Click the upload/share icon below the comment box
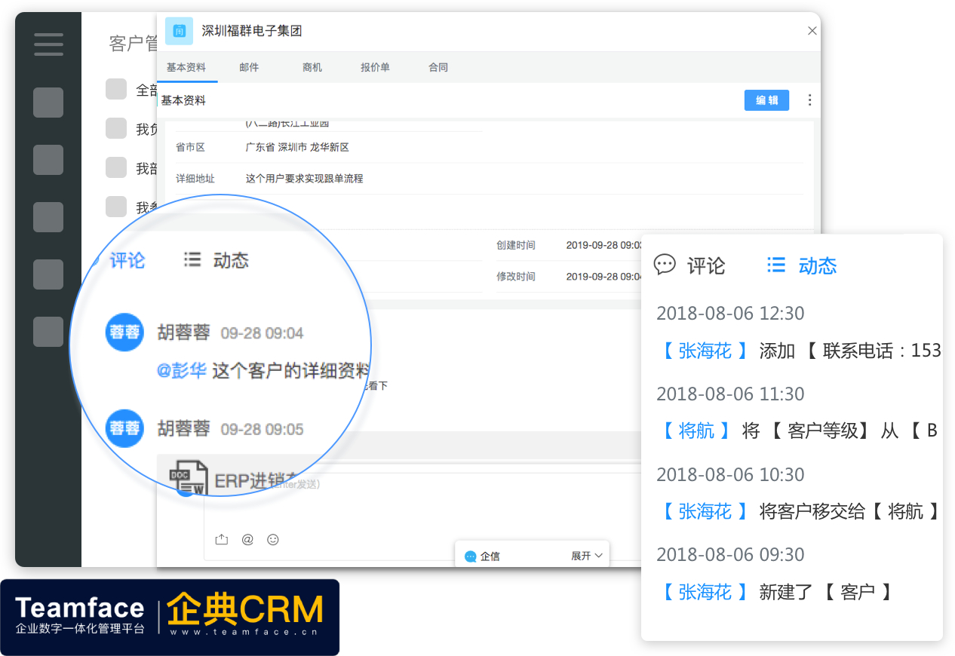The height and width of the screenshot is (656, 955). tap(221, 539)
